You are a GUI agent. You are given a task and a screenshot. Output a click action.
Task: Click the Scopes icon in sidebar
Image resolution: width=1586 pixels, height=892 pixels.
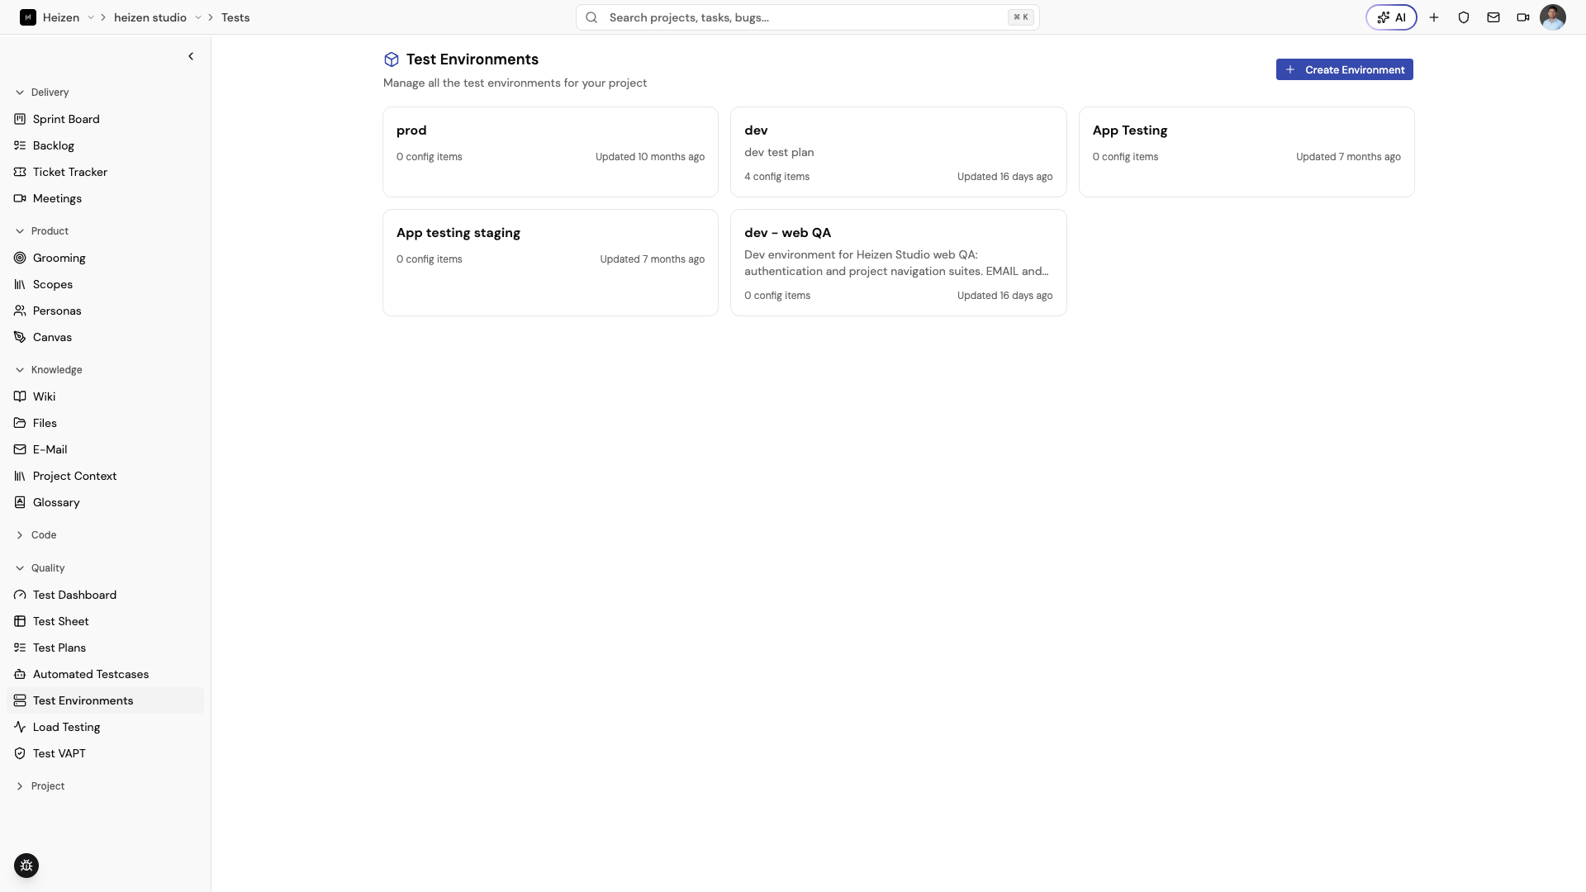tap(20, 284)
